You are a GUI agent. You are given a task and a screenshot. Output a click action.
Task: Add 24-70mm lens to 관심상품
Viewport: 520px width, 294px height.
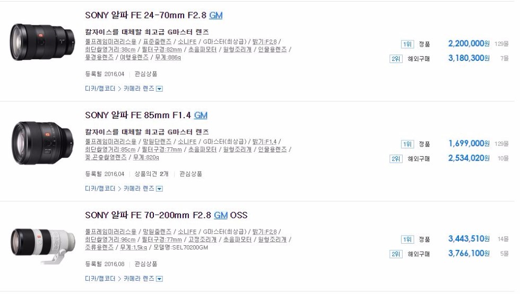(146, 74)
